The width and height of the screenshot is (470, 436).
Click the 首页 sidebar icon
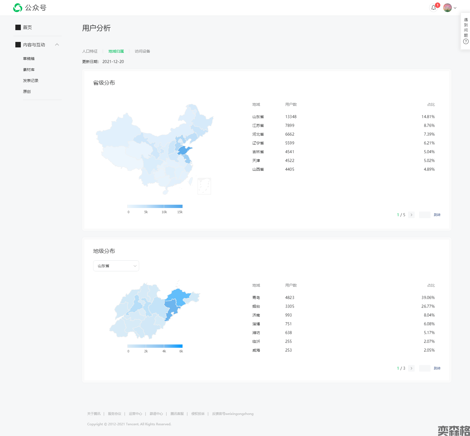click(x=18, y=27)
